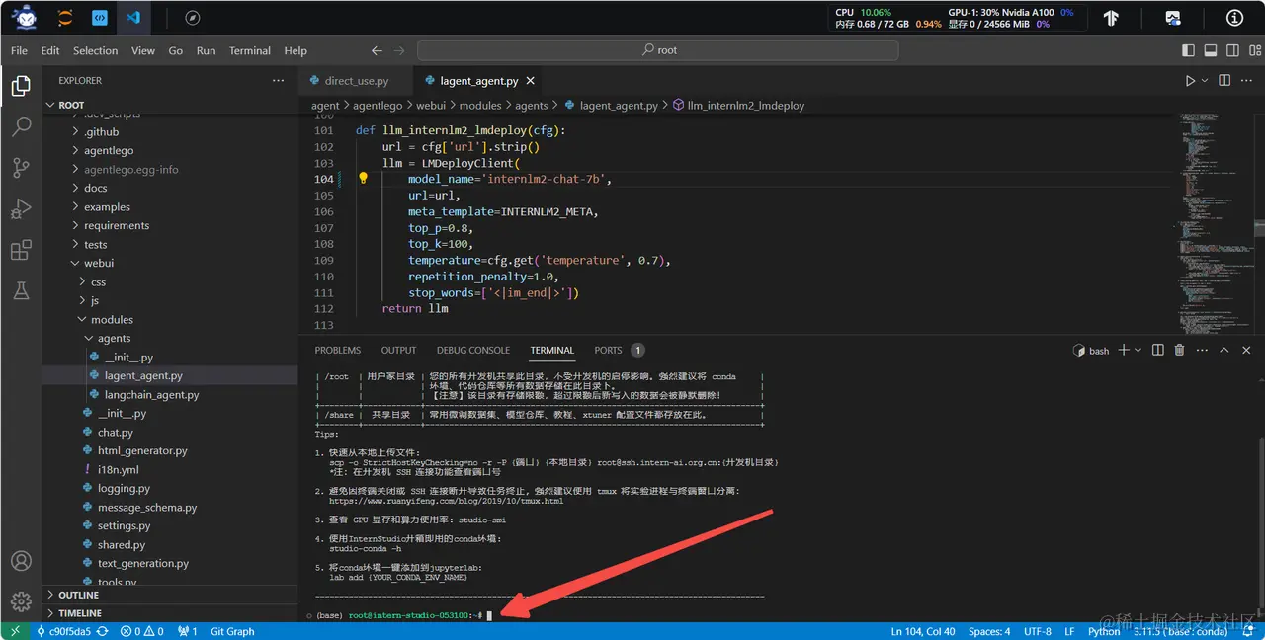Open run button dropdown arrow
The width and height of the screenshot is (1265, 640).
tap(1205, 81)
